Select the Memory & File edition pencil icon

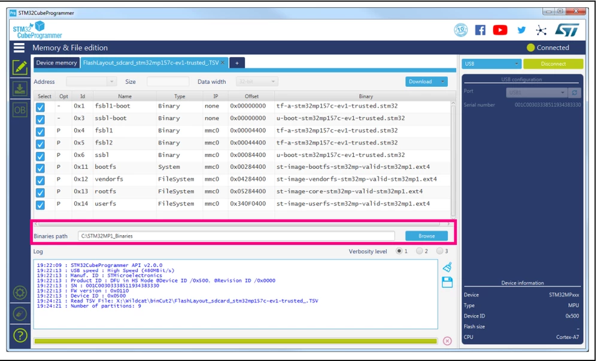20,68
